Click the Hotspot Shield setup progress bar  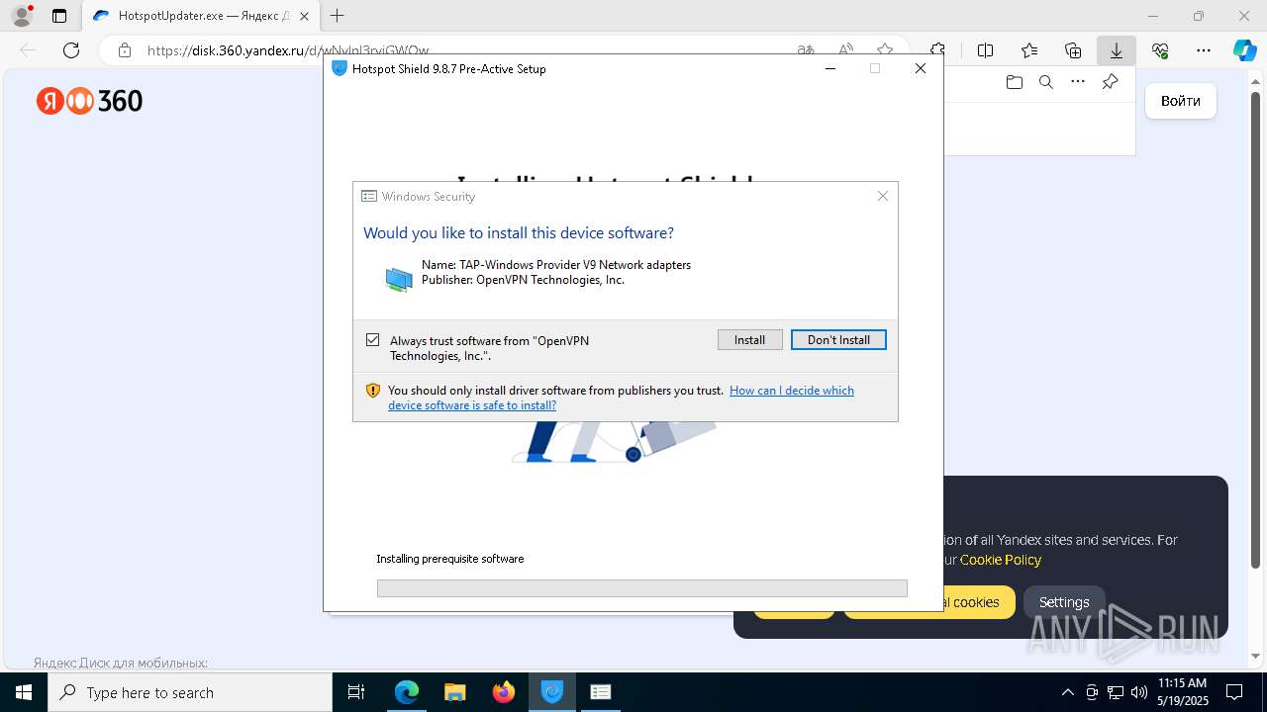coord(641,588)
